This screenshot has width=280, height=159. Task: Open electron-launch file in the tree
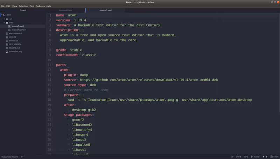15,33
